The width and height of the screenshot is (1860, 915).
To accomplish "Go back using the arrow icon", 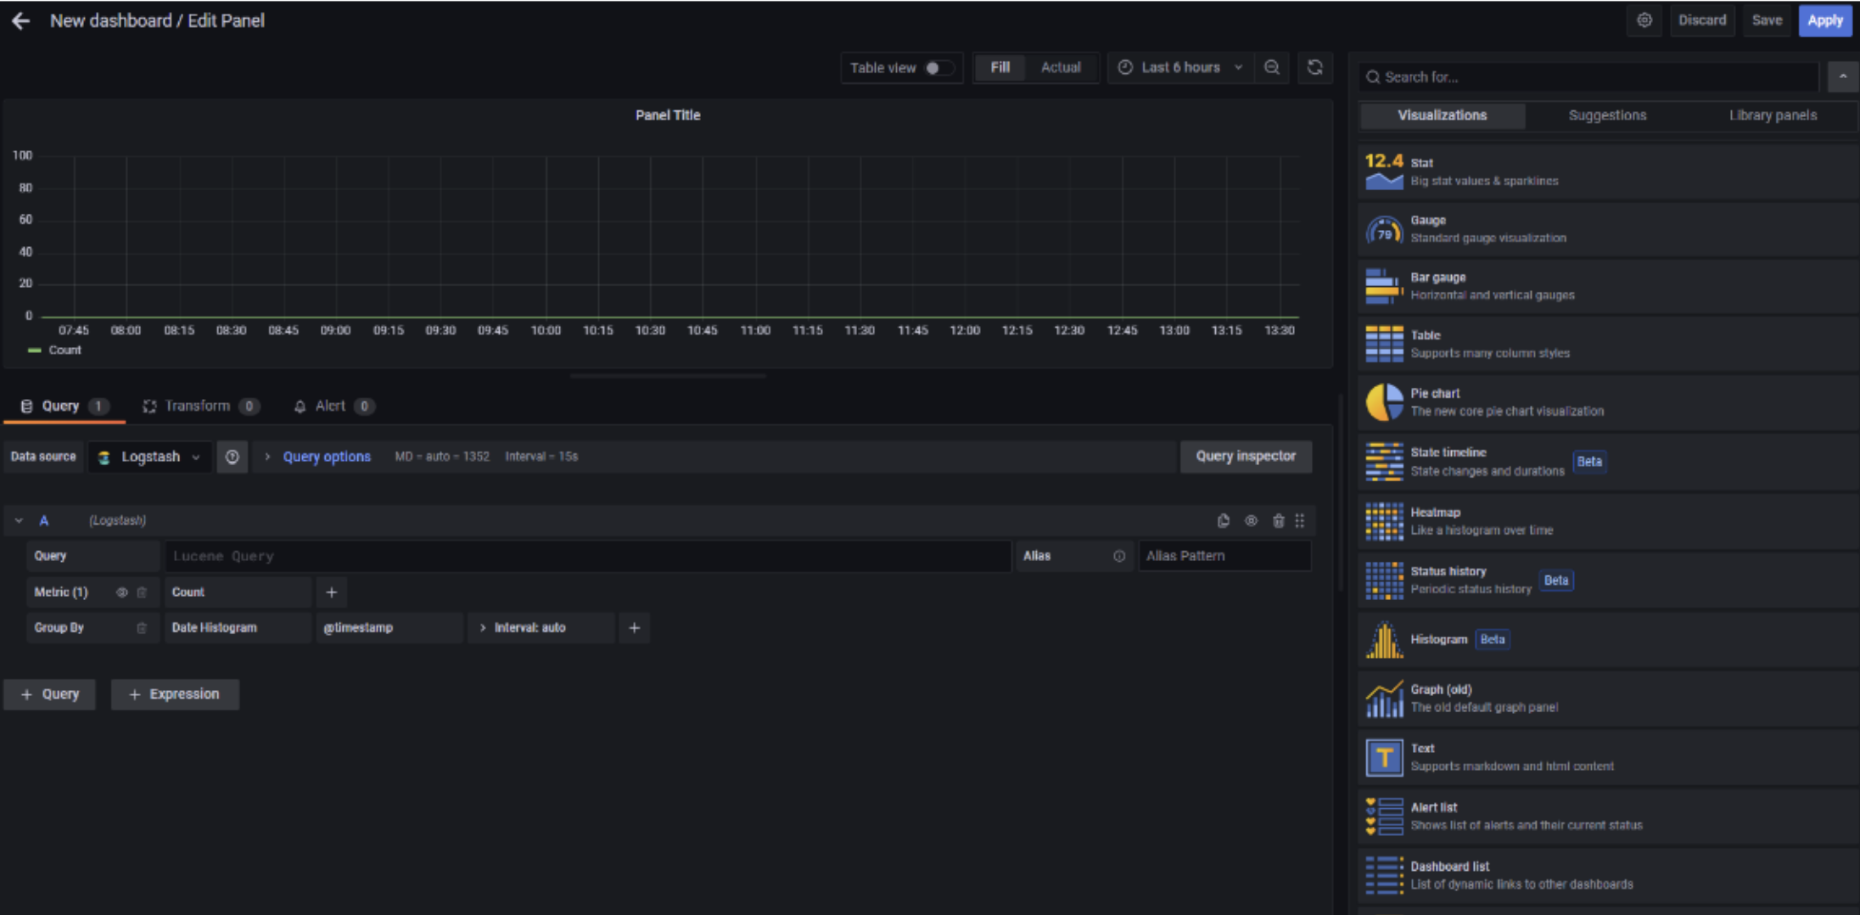I will click(21, 20).
